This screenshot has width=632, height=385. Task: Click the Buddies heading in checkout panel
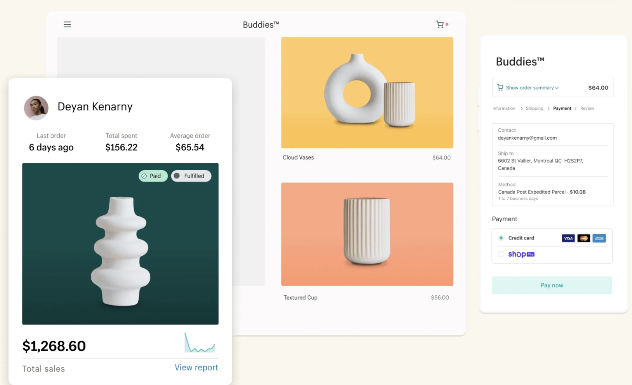(520, 62)
